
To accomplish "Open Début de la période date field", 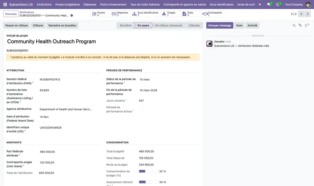I will 170,79.
